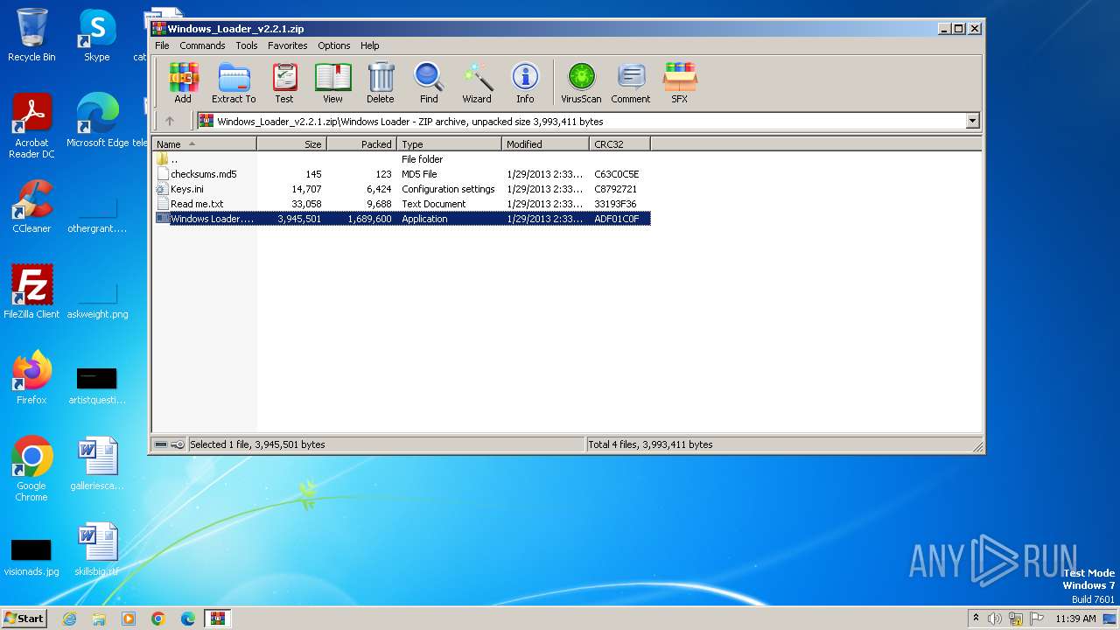This screenshot has width=1120, height=630.
Task: Open the Help menu
Action: [x=370, y=45]
